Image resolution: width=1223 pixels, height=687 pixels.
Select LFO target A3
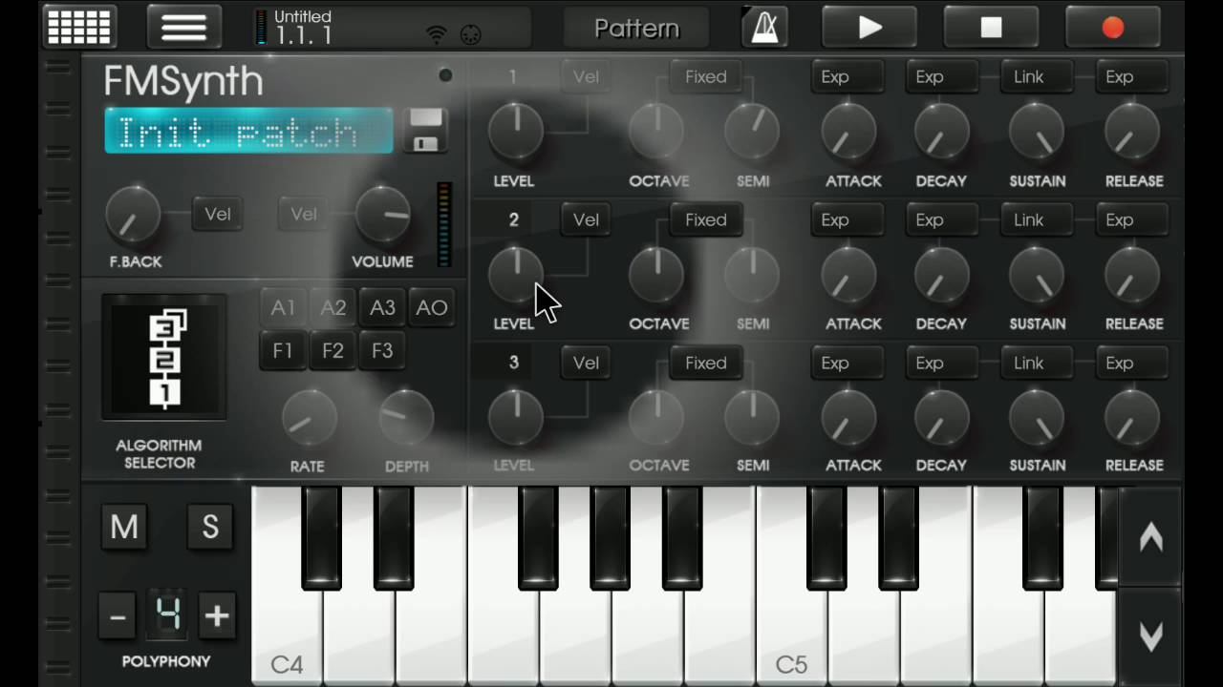tap(382, 307)
